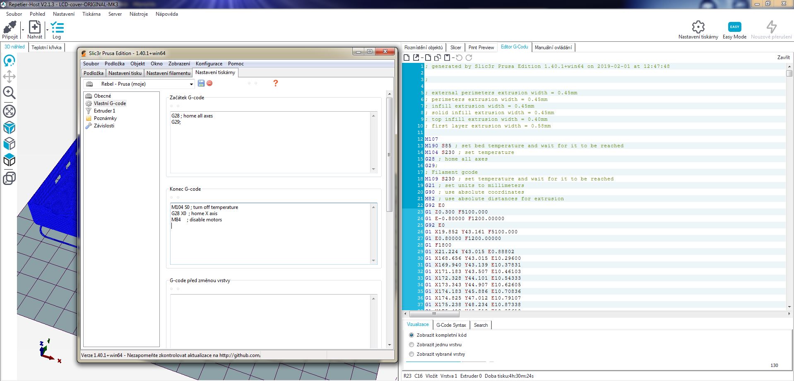Delete the preset using the red minus icon
This screenshot has width=794, height=381.
(209, 83)
